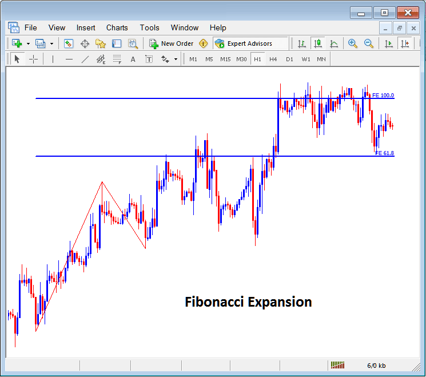Screen dimensions: 426x377
Task: Choose the Fibonacci retracement tool
Action: [117, 59]
